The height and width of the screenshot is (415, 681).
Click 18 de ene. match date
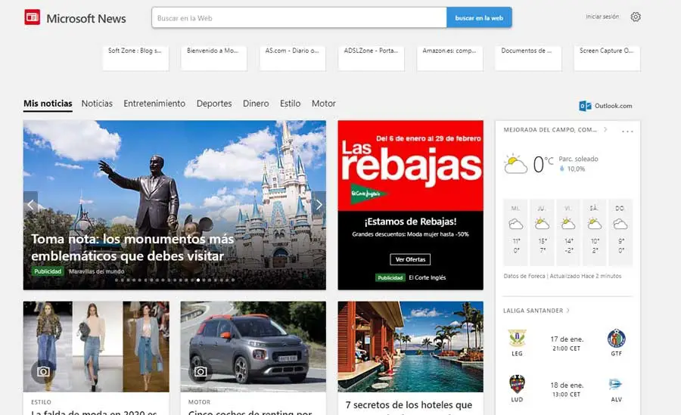567,385
